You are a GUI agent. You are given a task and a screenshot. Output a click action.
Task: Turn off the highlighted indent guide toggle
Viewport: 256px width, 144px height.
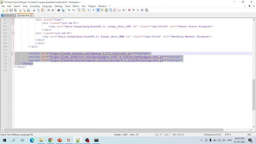98,10
